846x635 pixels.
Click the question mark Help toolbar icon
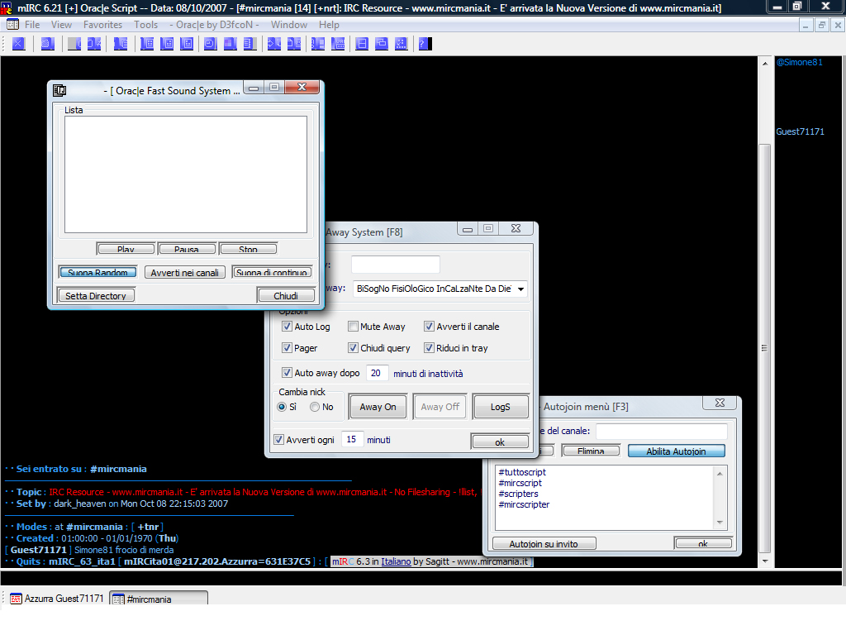pyautogui.click(x=424, y=44)
